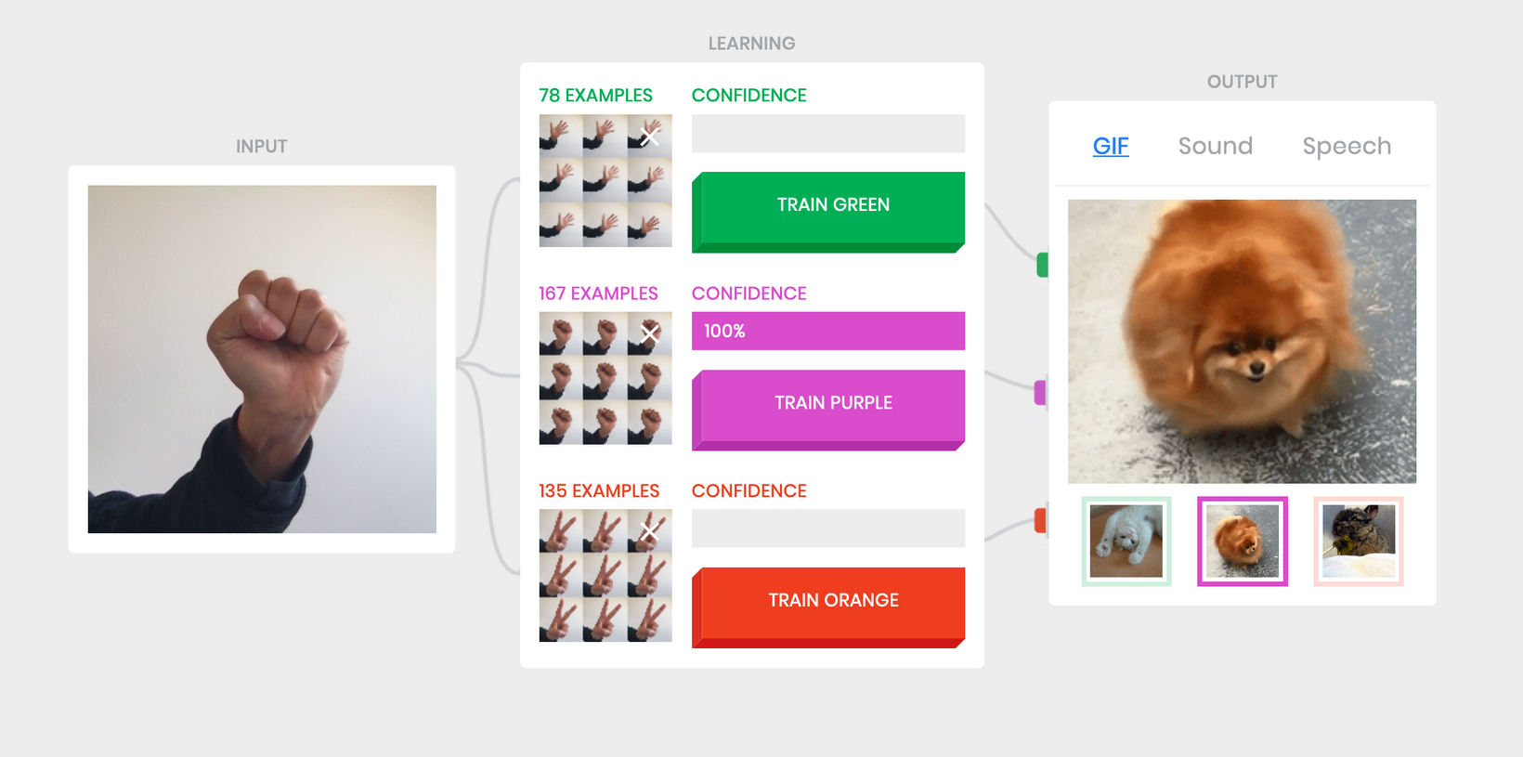The height and width of the screenshot is (757, 1523).
Task: Select the Pomeranian dog GIF thumbnail
Action: 1243,542
